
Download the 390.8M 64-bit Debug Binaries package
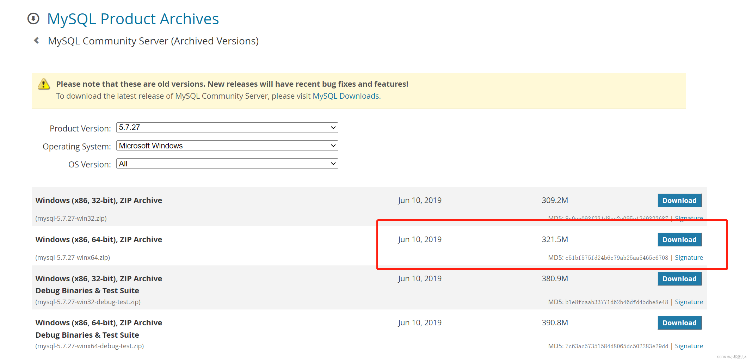pos(679,323)
